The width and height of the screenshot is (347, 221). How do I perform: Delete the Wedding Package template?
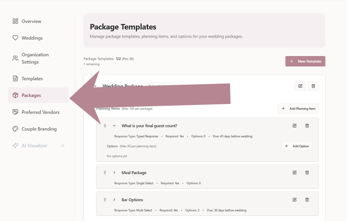click(313, 86)
